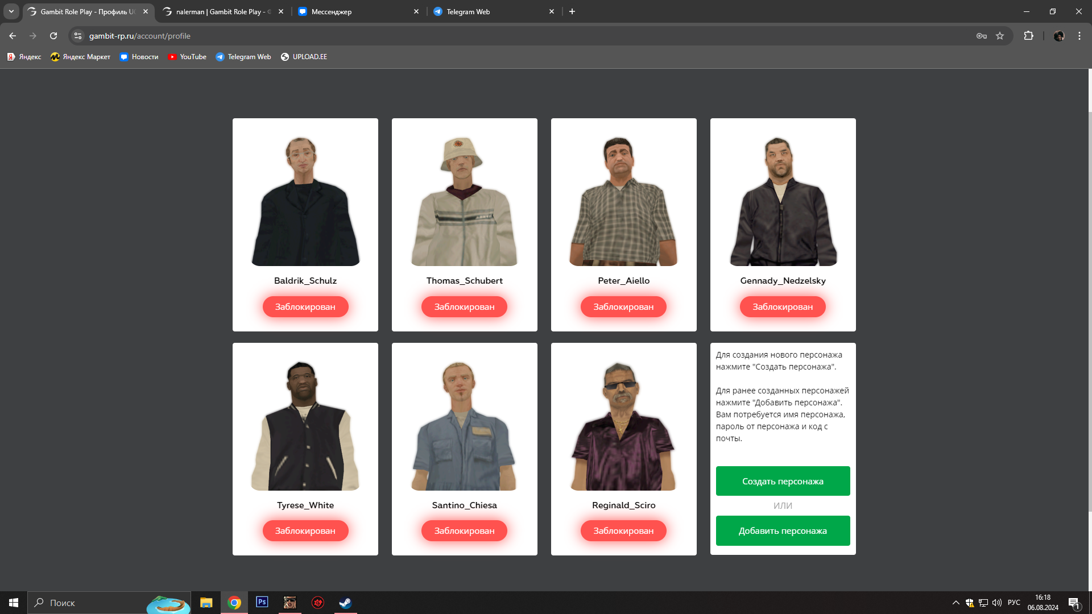Click Заблокирован button under Baldrik_Schulz
This screenshot has width=1092, height=614.
pyautogui.click(x=305, y=306)
